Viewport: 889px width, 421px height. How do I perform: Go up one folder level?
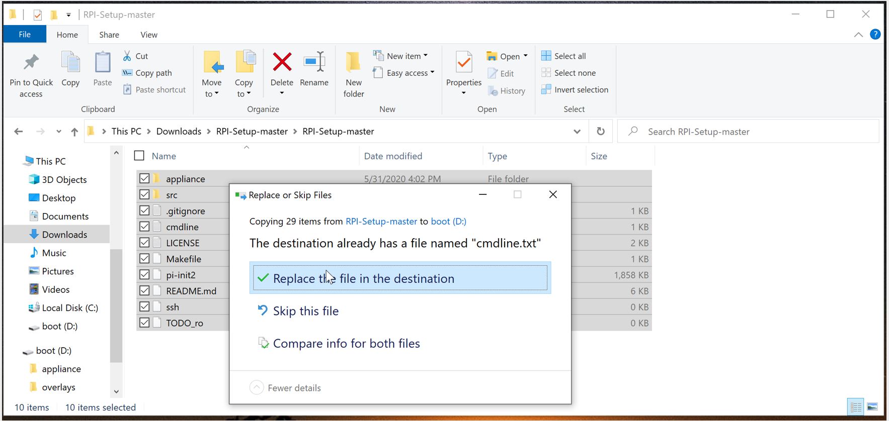pos(74,132)
